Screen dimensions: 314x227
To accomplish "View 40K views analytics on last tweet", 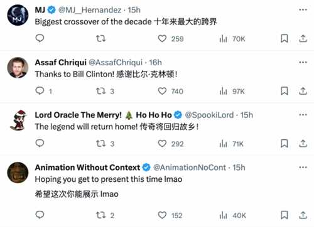I will 232,215.
